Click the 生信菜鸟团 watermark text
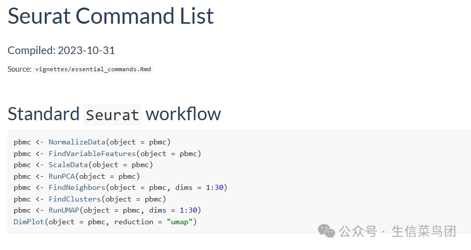Viewport: 471px width, 250px height. coord(424,232)
